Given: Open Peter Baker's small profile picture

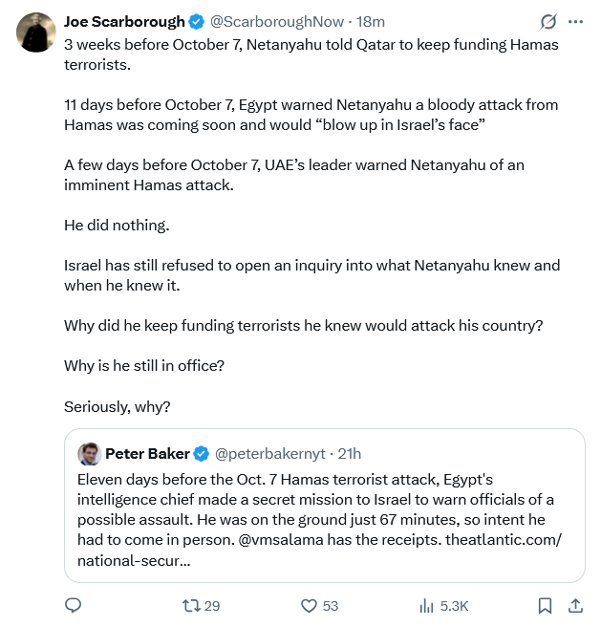Looking at the screenshot, I should coord(90,454).
